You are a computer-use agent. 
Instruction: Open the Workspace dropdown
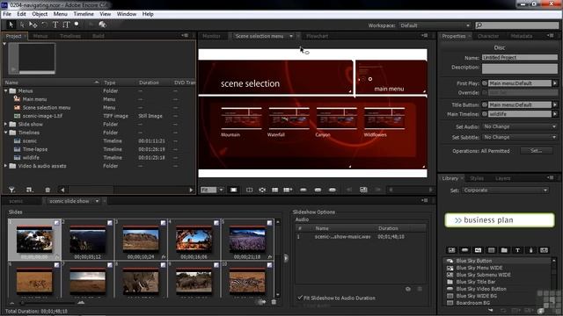(x=435, y=25)
